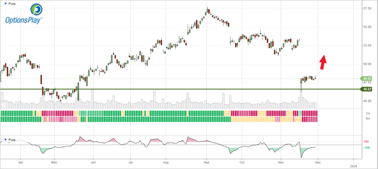Click the Oct date axis label

click(241, 163)
